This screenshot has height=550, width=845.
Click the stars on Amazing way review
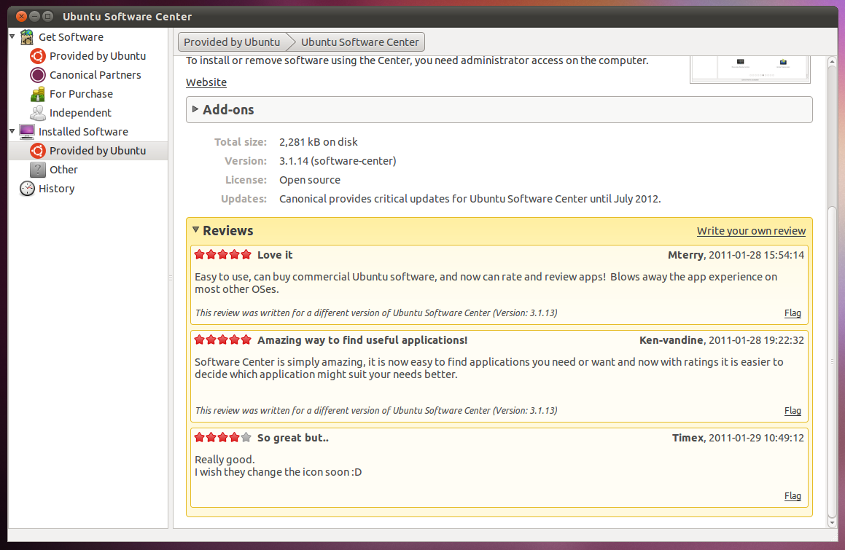click(x=222, y=339)
